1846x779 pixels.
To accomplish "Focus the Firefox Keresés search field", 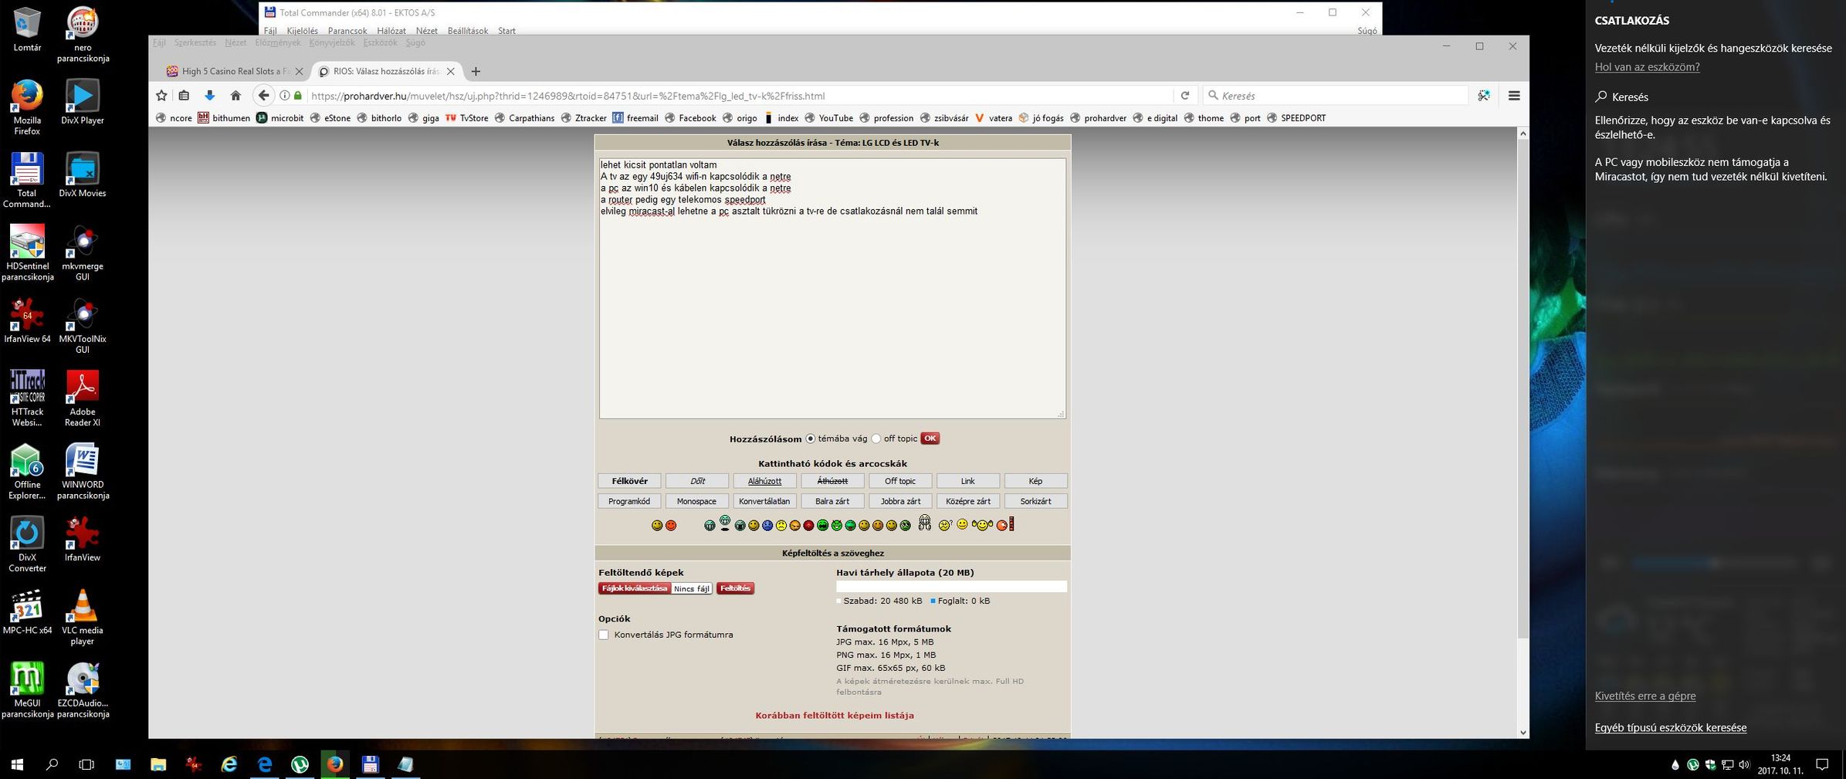I will (1336, 96).
